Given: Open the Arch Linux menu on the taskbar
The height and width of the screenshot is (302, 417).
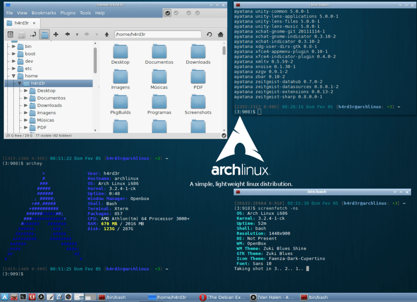Looking at the screenshot, I should pyautogui.click(x=5, y=297).
